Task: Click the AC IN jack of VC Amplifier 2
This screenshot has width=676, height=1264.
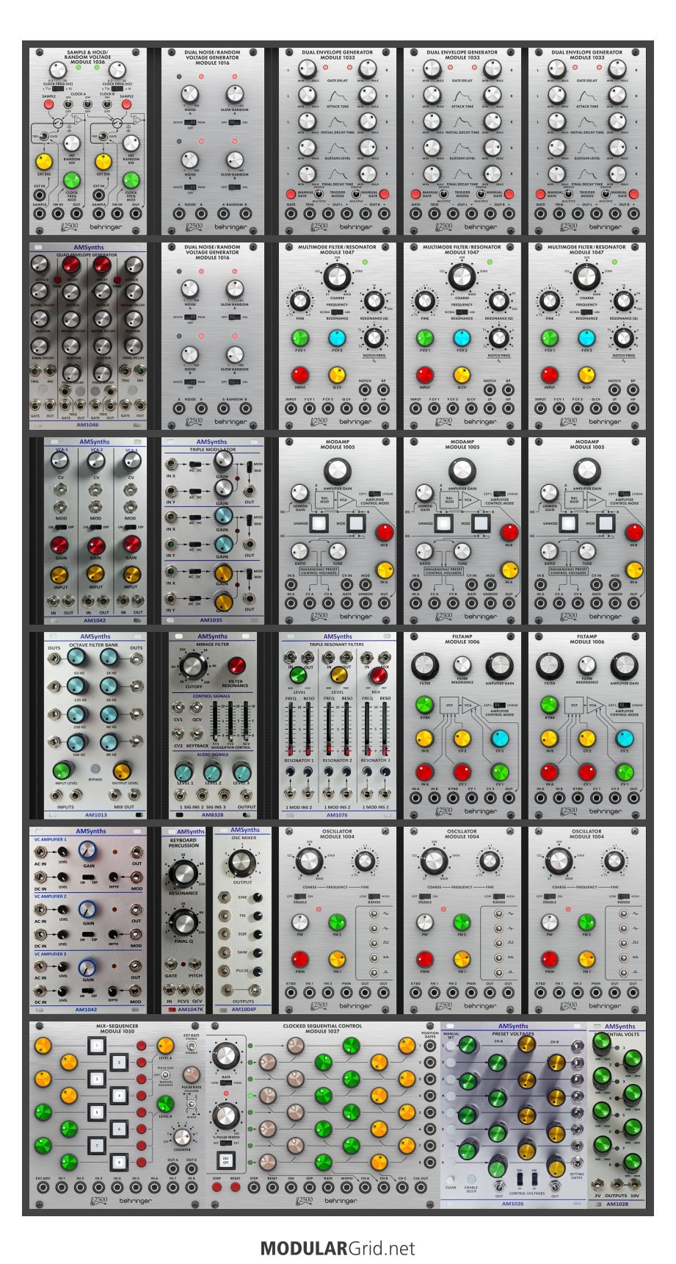Action: (40, 909)
